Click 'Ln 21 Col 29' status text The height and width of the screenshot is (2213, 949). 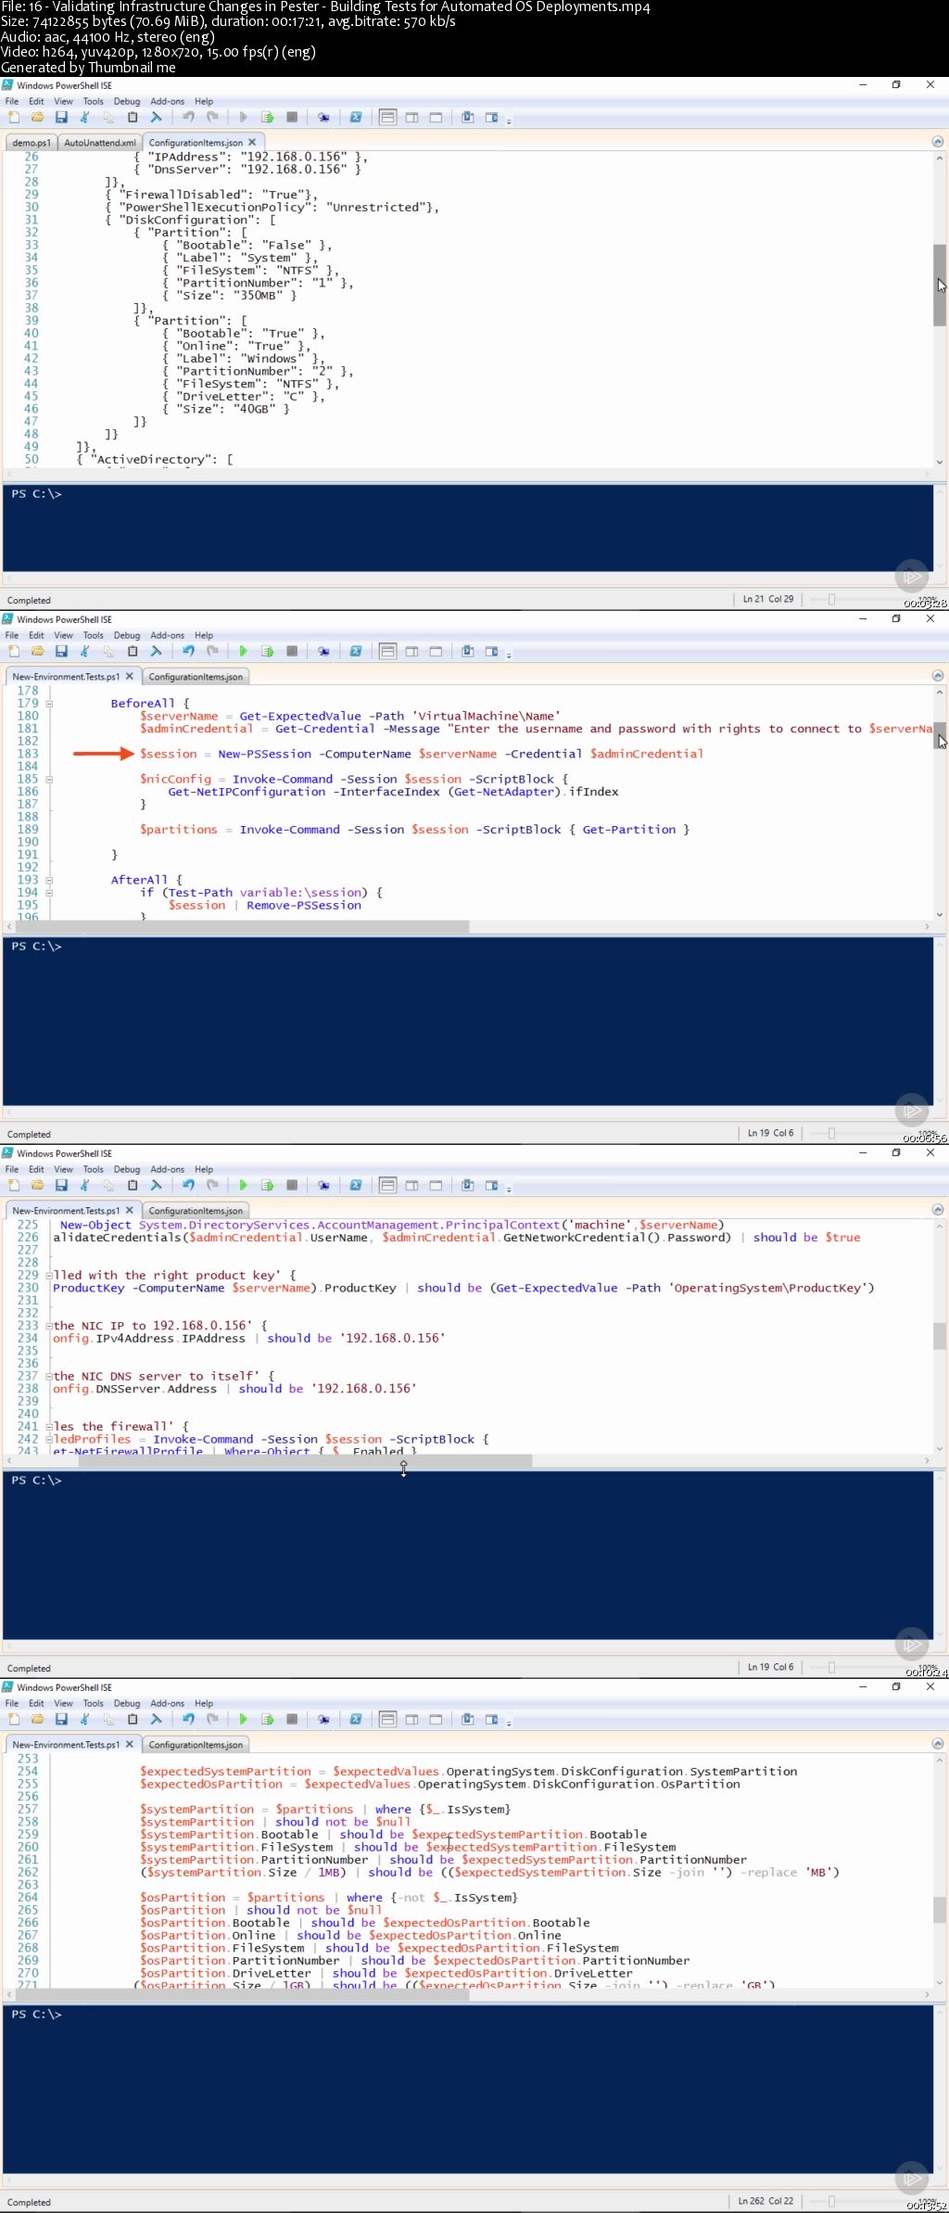coord(768,599)
